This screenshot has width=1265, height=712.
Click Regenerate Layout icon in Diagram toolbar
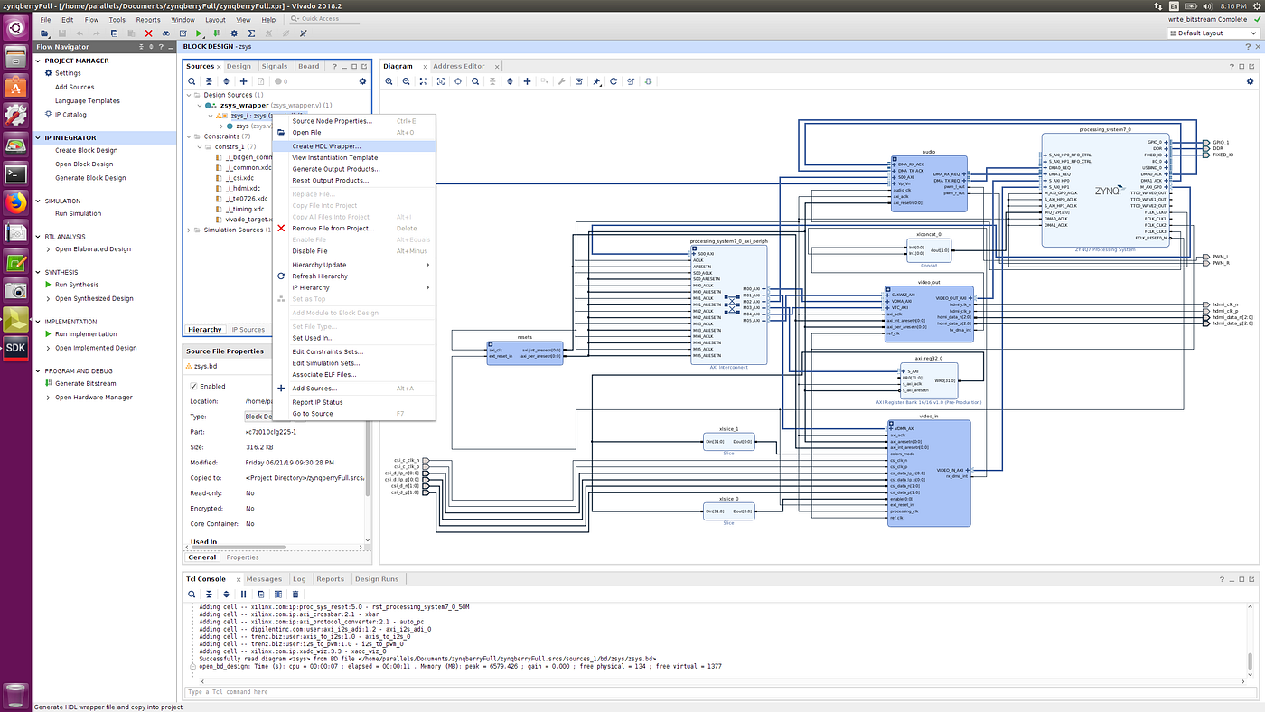(614, 81)
